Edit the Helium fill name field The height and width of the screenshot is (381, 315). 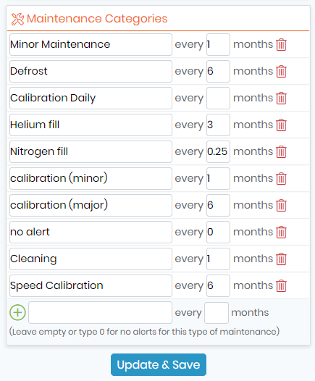[91, 125]
